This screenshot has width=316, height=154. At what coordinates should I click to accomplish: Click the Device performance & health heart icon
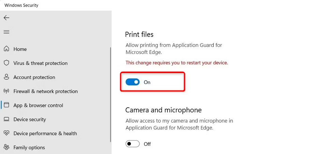coord(6,133)
